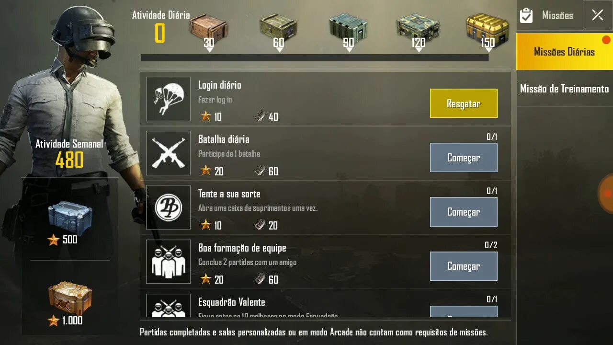Claim the Login diário reward with Resgatar

(x=464, y=103)
